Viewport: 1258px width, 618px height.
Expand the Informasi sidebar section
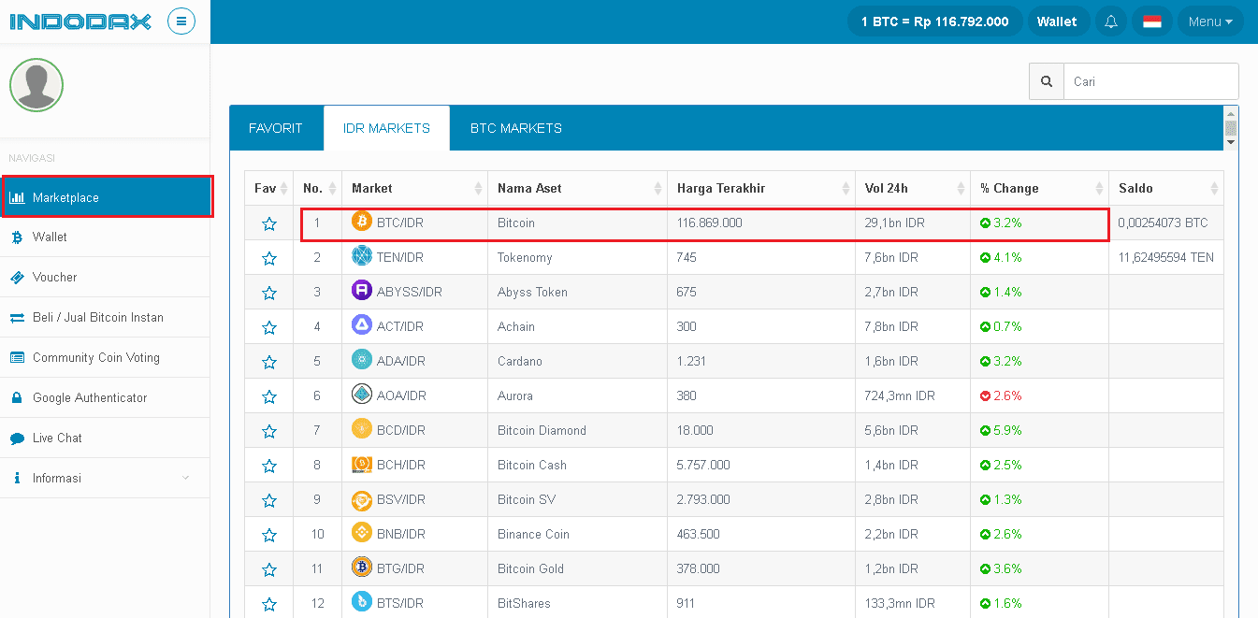[105, 478]
